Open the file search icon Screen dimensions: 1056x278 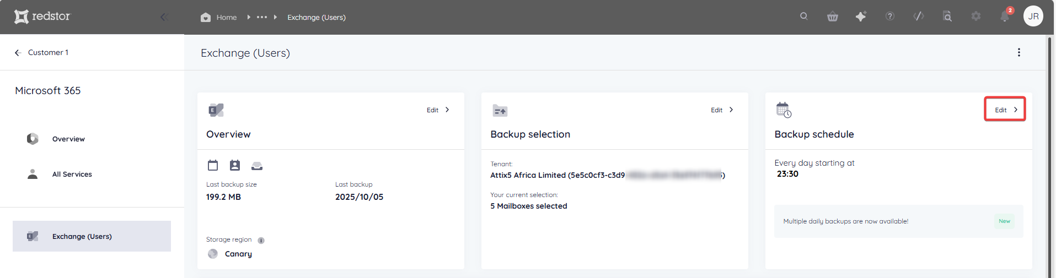coord(947,17)
